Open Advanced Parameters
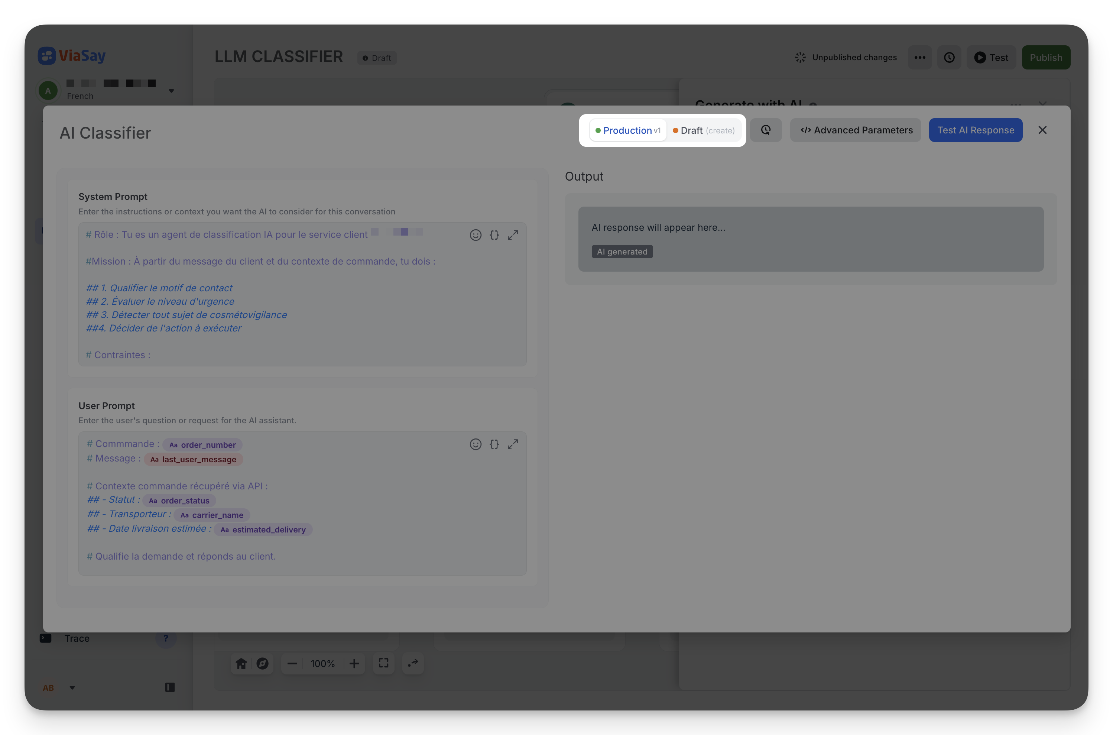 pyautogui.click(x=855, y=130)
